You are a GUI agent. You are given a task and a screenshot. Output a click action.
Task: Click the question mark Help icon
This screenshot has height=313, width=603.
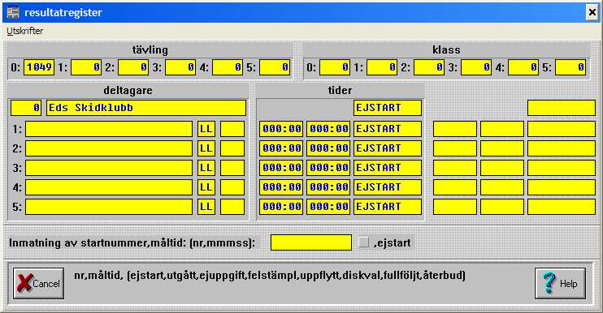[x=549, y=284]
